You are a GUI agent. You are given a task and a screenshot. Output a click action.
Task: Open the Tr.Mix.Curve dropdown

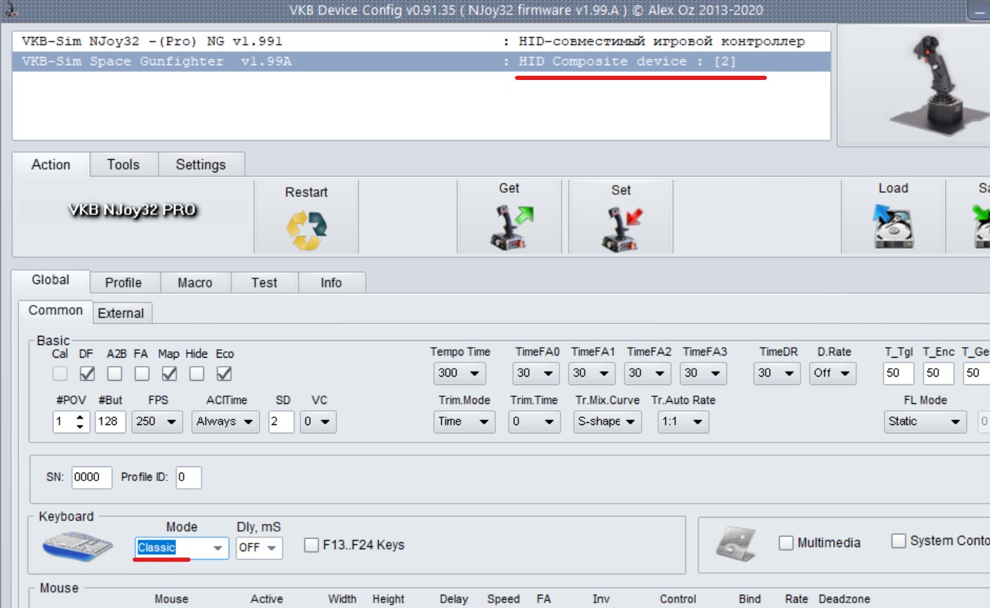(x=607, y=421)
